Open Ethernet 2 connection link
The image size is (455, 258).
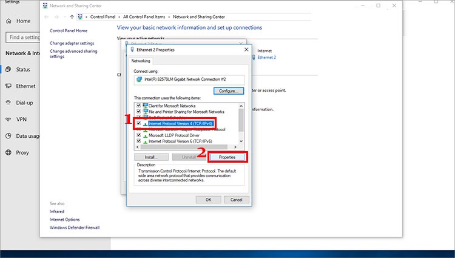click(267, 58)
